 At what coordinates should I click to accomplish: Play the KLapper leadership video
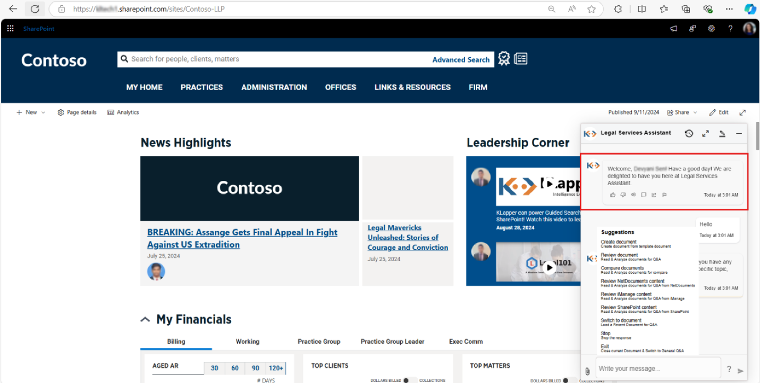coord(550,184)
